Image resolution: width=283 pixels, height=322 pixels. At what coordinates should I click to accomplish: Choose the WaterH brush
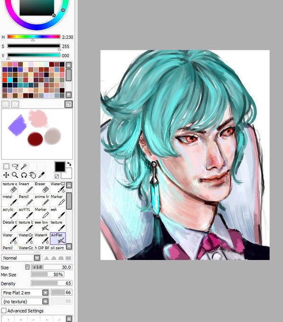[x=42, y=239]
